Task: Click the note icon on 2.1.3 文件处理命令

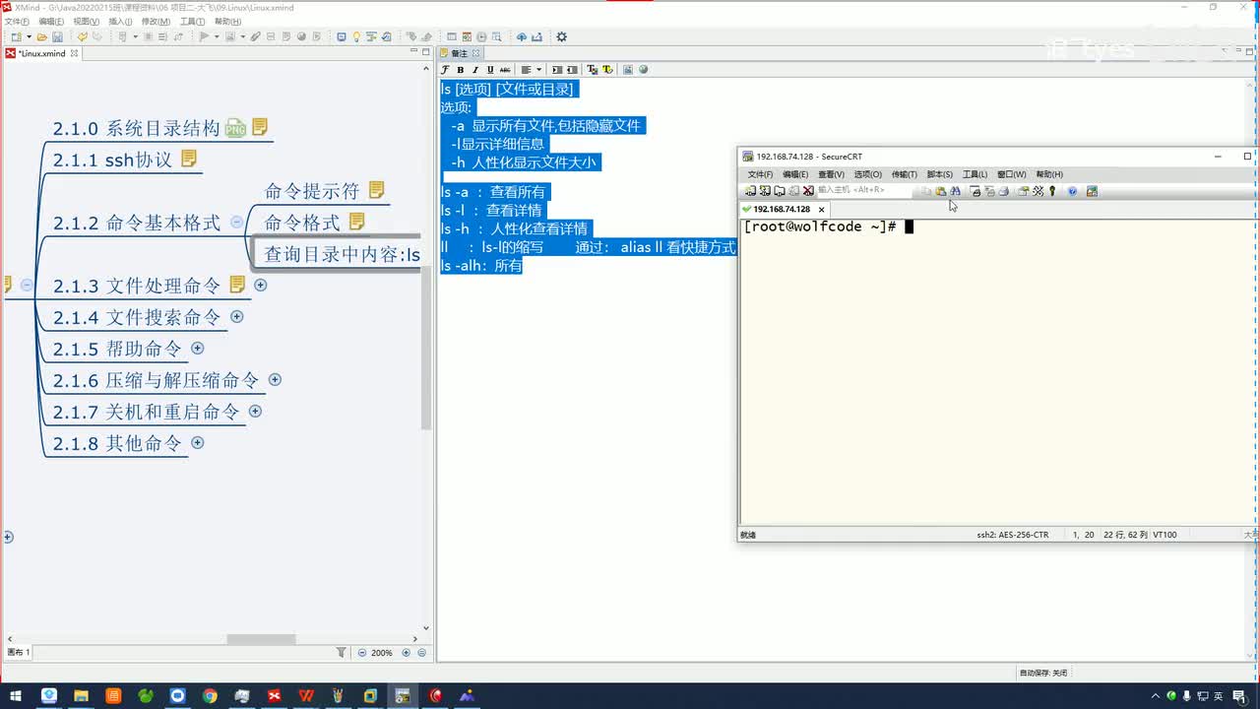Action: pyautogui.click(x=237, y=285)
